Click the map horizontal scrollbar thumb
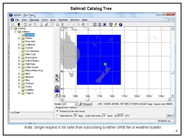Image resolution: width=184 pixels, height=138 pixels. (x=87, y=99)
